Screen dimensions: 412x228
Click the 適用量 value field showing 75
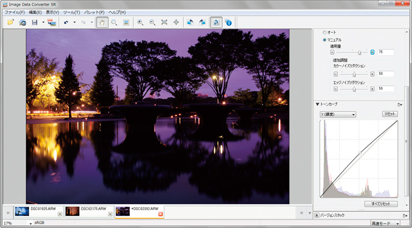[386, 52]
